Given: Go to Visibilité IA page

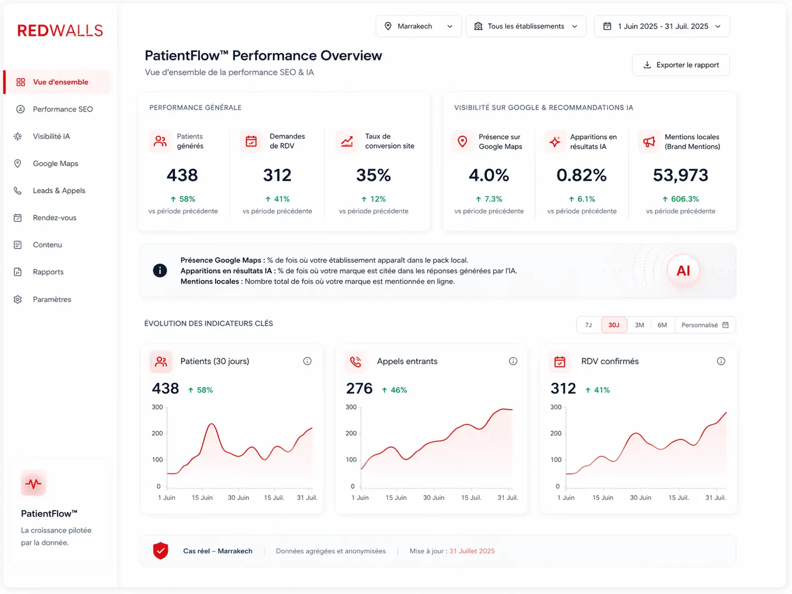Looking at the screenshot, I should coord(57,136).
